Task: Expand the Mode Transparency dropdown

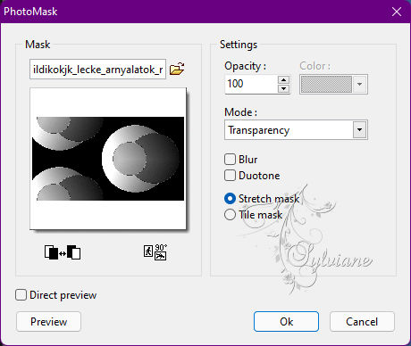Action: tap(359, 130)
